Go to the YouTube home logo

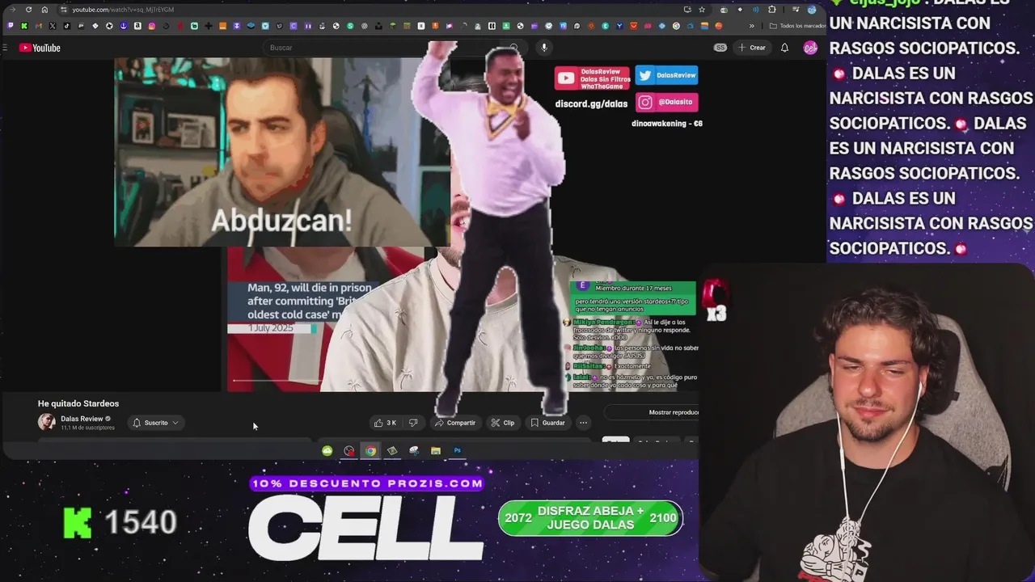pyautogui.click(x=40, y=48)
